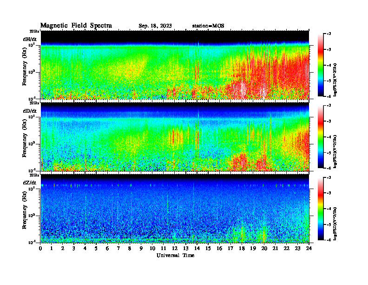Click the x-axis tick label "6"

coord(108,248)
